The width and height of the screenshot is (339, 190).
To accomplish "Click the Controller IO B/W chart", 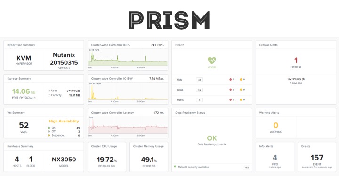I will (128, 91).
